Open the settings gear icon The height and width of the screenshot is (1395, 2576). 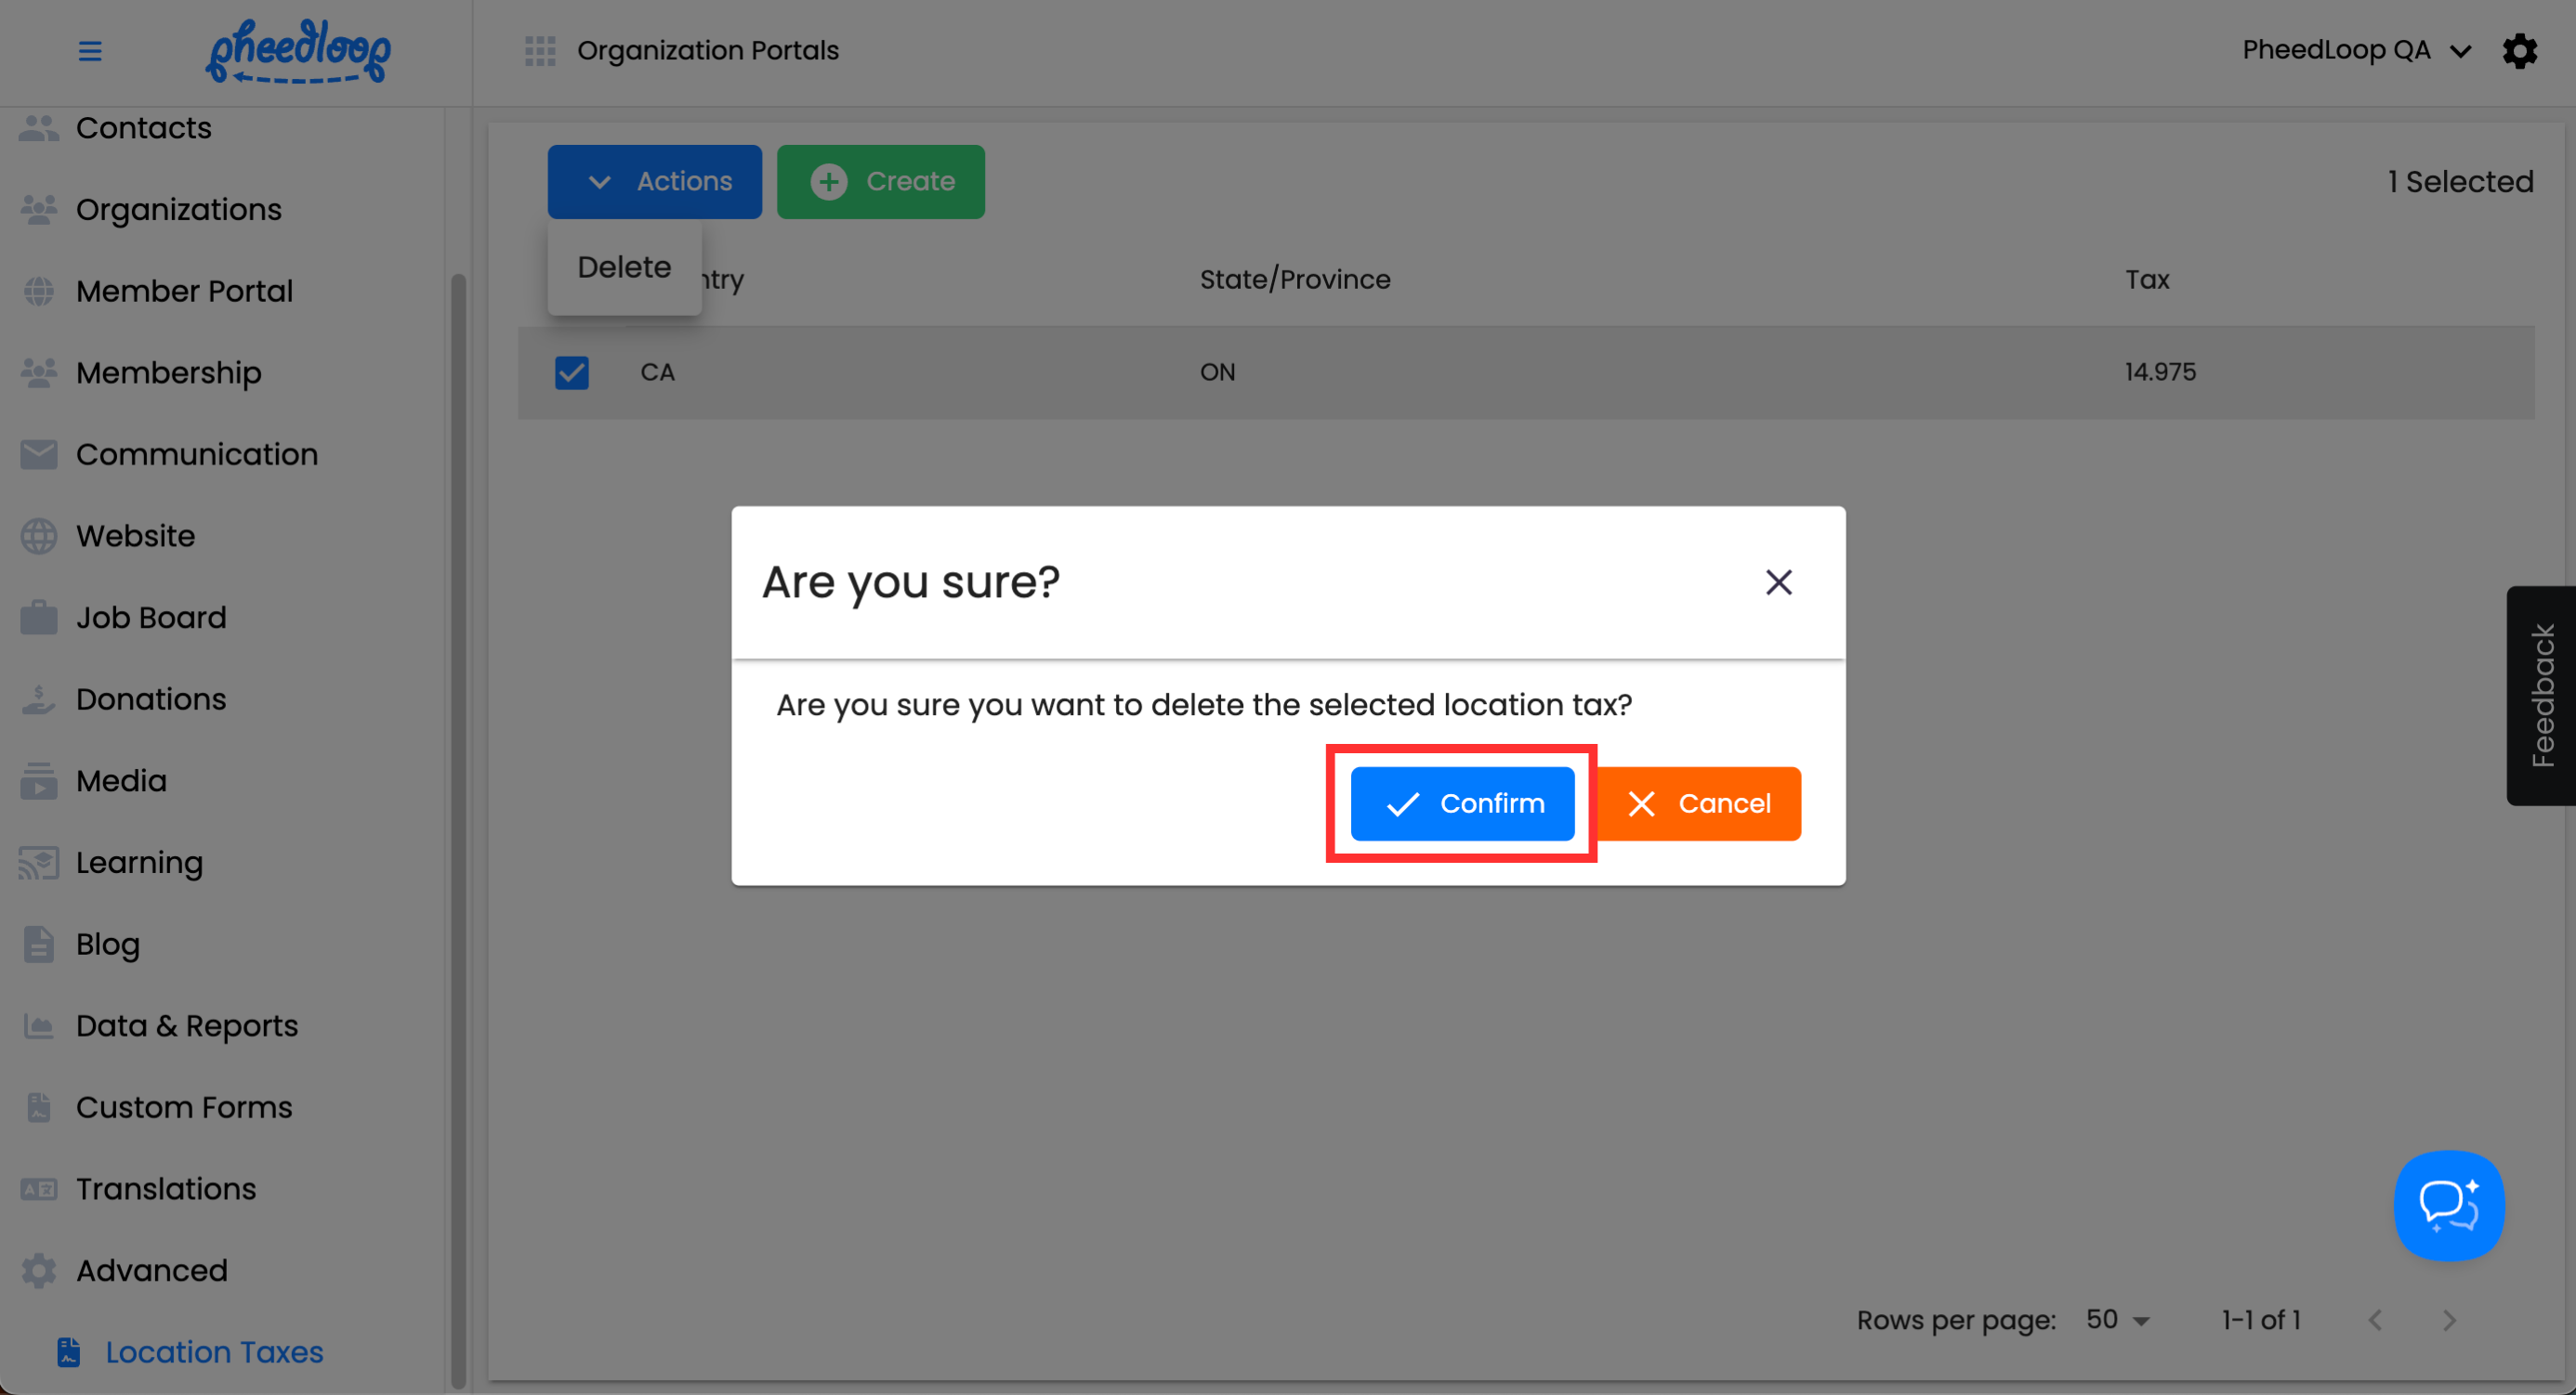click(2519, 51)
